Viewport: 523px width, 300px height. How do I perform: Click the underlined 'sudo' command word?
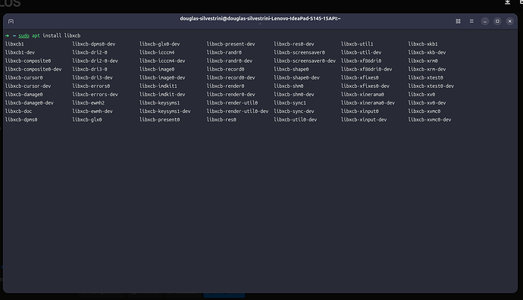(23, 36)
